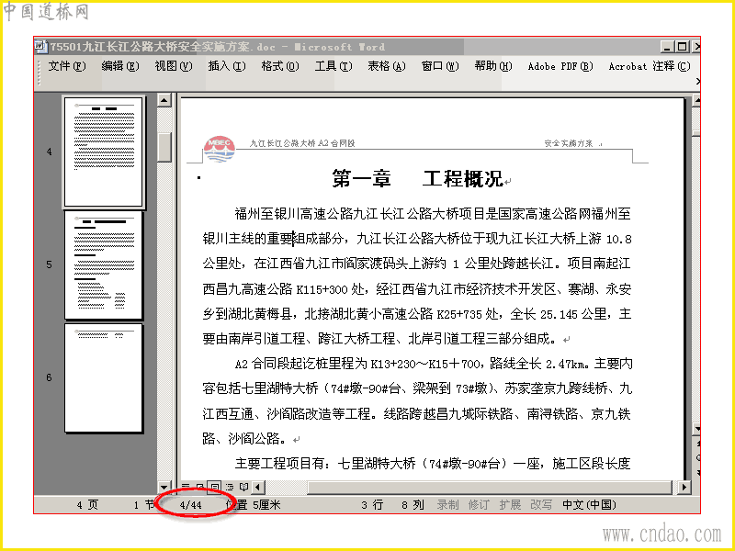Open the Adobe PDF(B) menu
The width and height of the screenshot is (735, 551).
560,66
